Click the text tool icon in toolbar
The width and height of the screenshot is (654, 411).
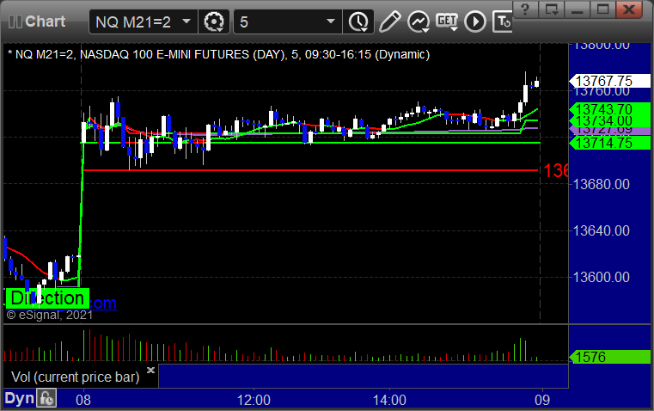pyautogui.click(x=502, y=21)
